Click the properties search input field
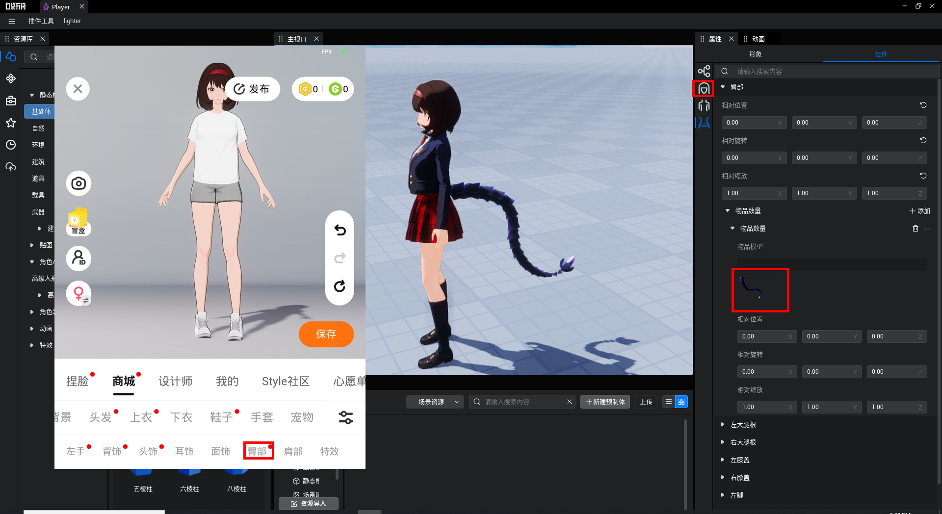The height and width of the screenshot is (514, 942). pos(827,71)
